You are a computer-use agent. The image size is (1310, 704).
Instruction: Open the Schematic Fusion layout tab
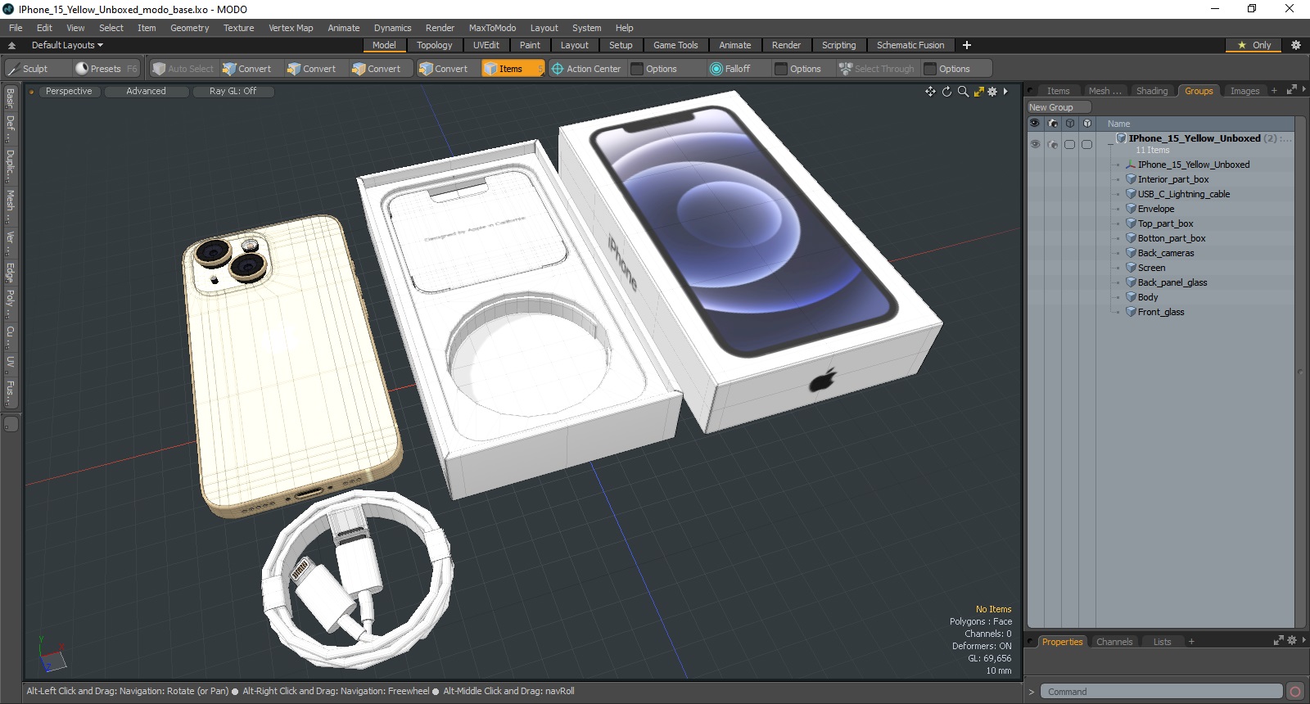click(x=910, y=45)
